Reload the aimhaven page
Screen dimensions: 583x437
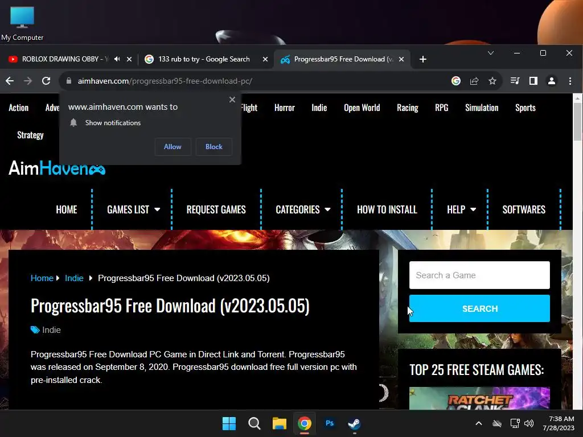click(46, 81)
